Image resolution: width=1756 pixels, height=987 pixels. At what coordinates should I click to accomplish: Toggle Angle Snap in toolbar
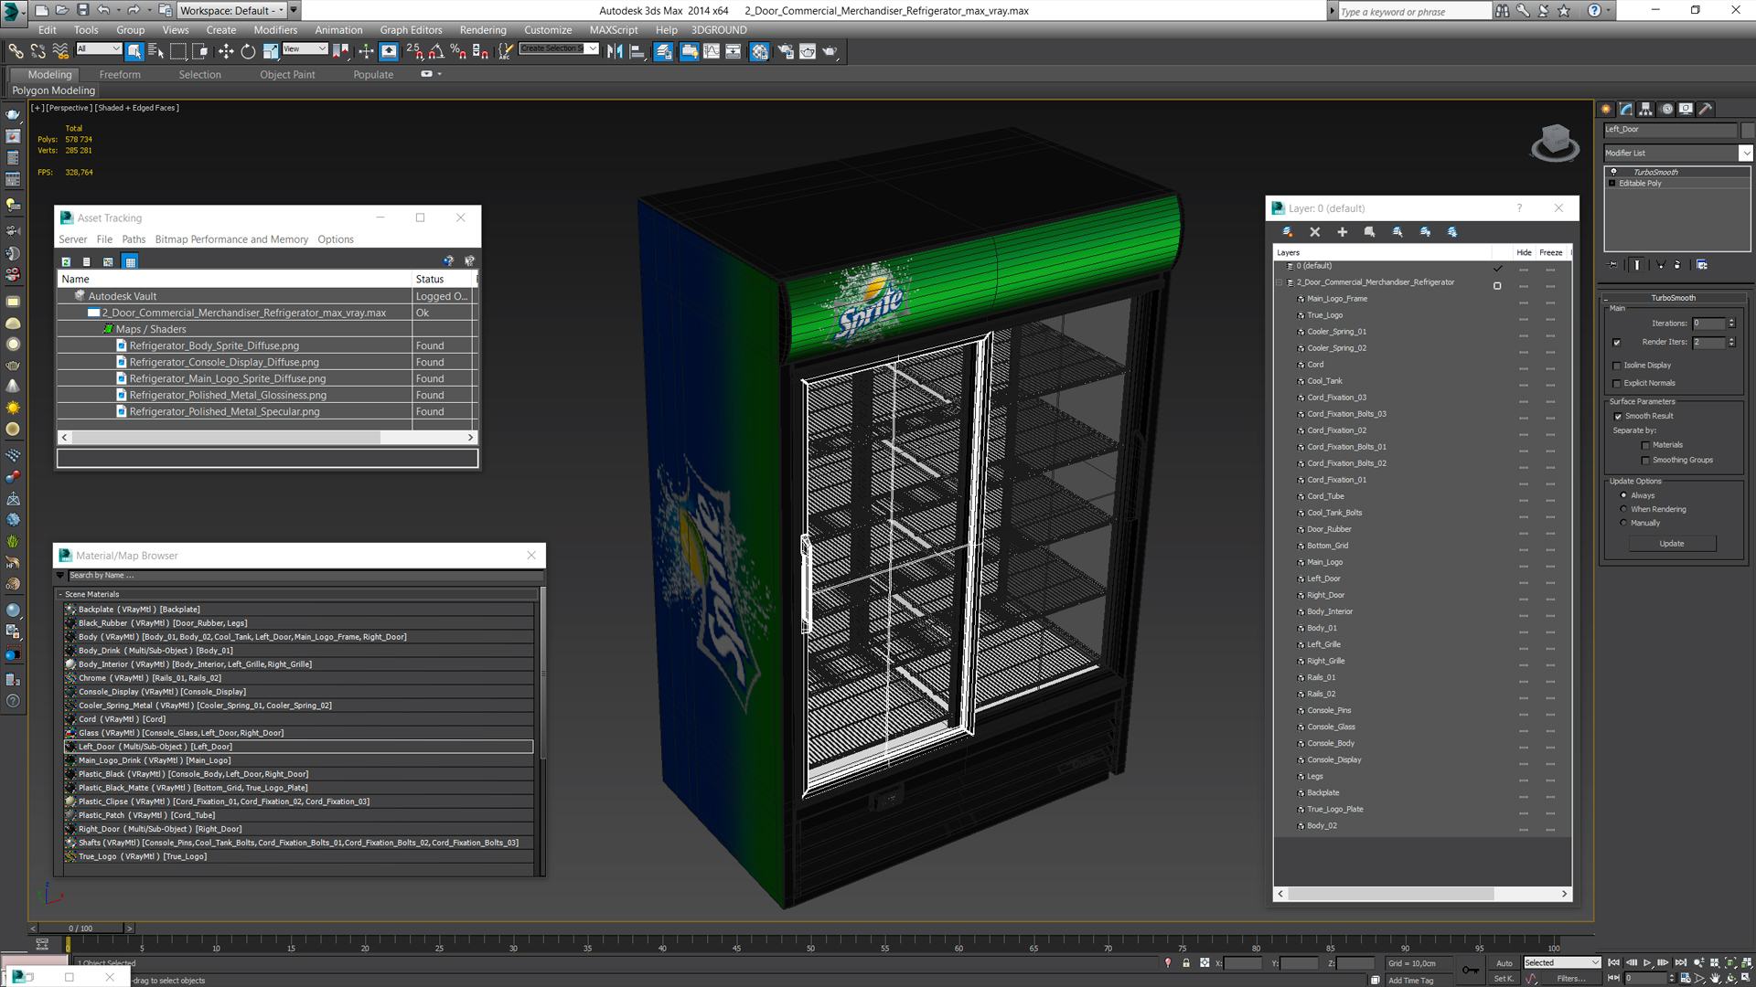[436, 51]
